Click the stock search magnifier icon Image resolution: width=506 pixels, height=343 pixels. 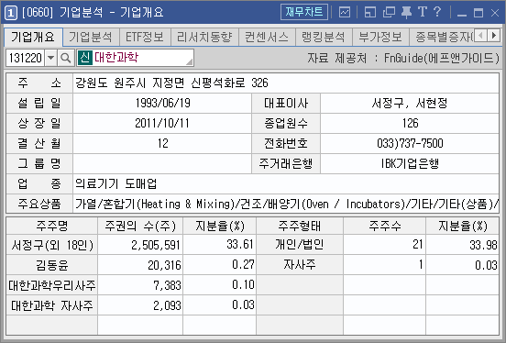coord(66,58)
